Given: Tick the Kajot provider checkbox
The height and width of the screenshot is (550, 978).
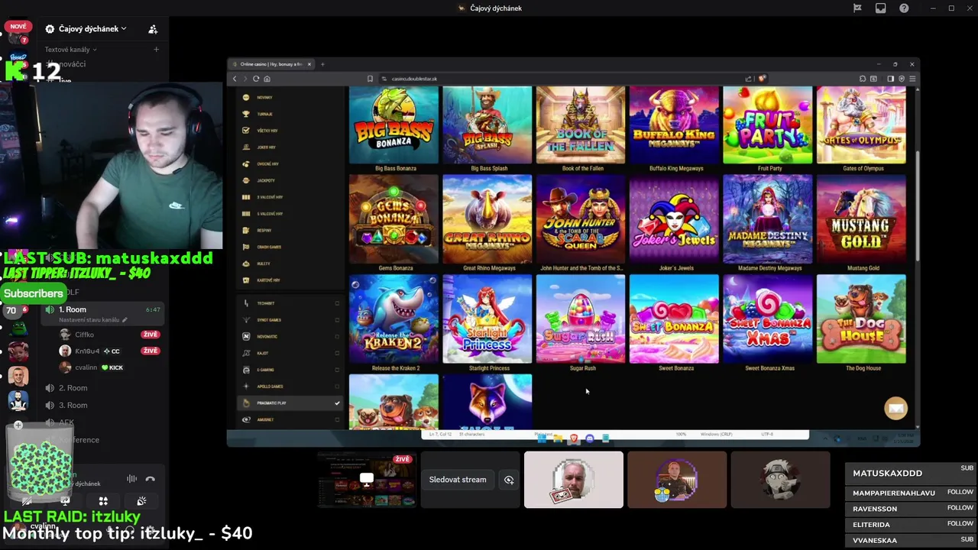Looking at the screenshot, I should point(337,353).
